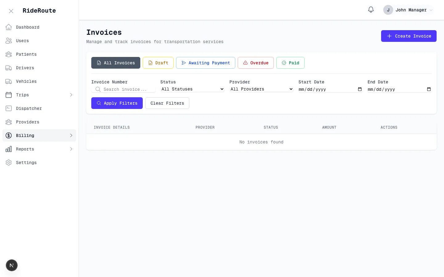
Task: Open the End Date calendar picker icon
Action: [429, 89]
